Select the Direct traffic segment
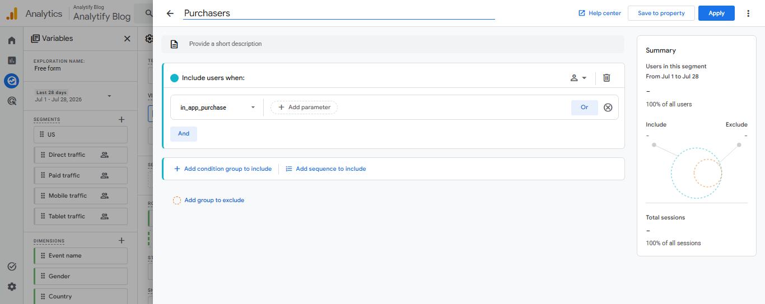Viewport: 765px width, 304px height. point(81,155)
